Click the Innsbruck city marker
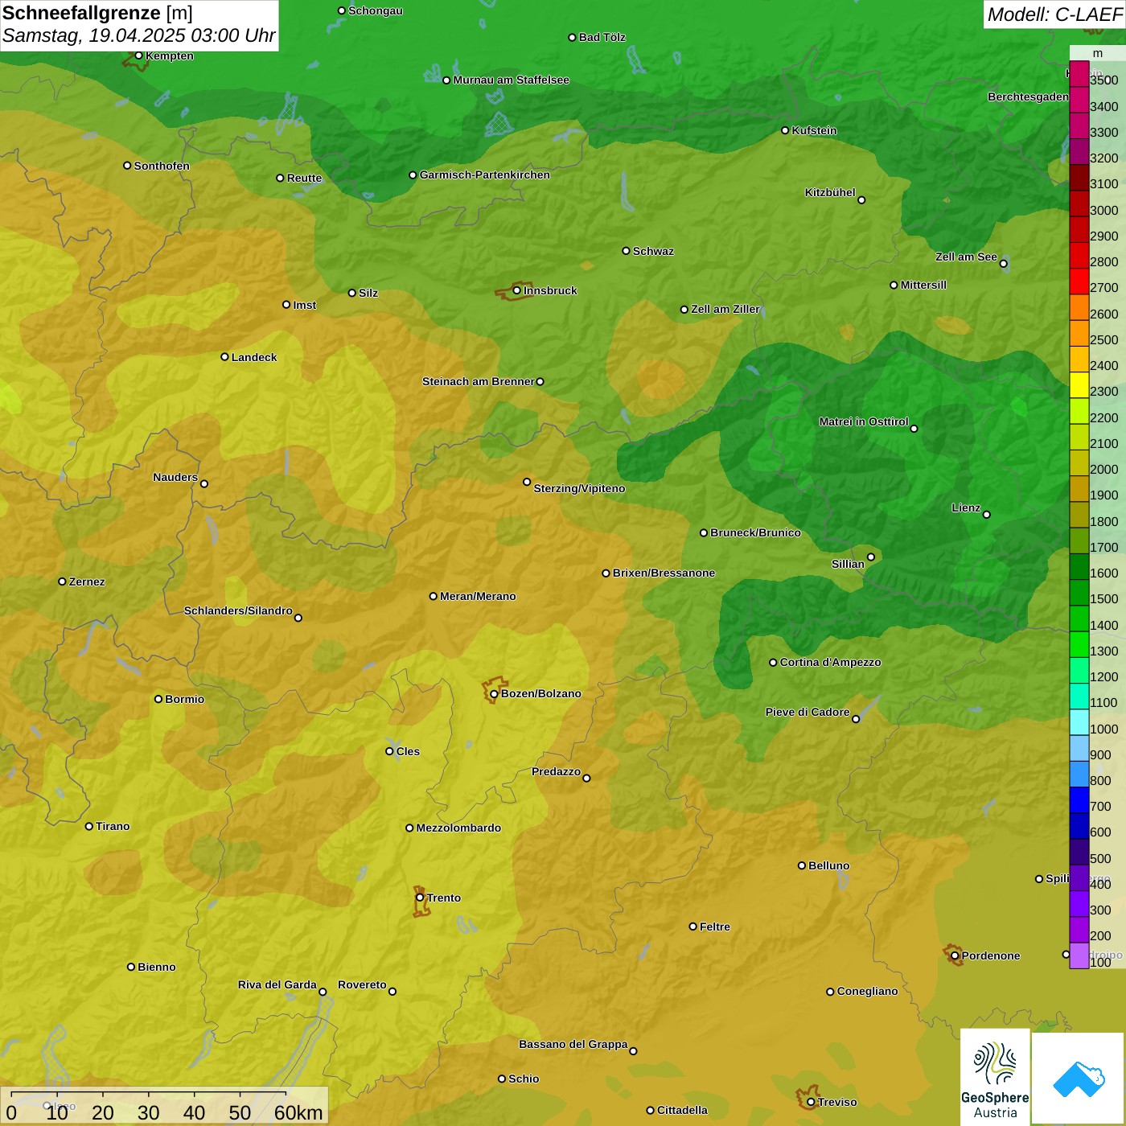Screen dimensions: 1126x1126 pos(517,290)
